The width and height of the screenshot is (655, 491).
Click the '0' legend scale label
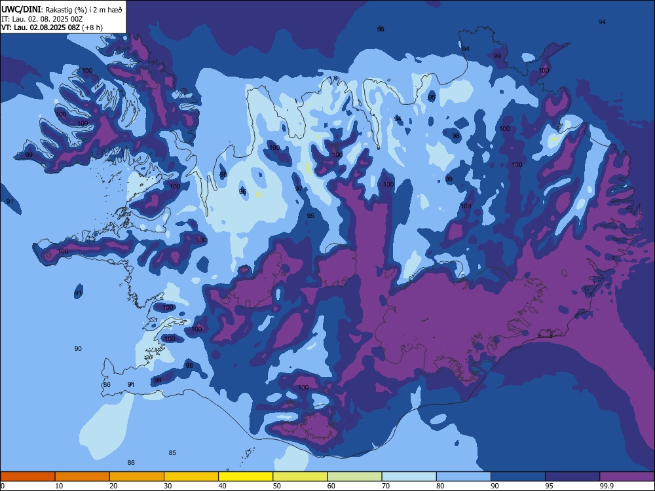tap(3, 486)
